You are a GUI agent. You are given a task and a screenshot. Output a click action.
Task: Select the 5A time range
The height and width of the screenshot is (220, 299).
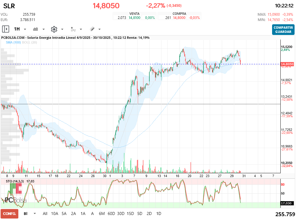click(x=64, y=214)
